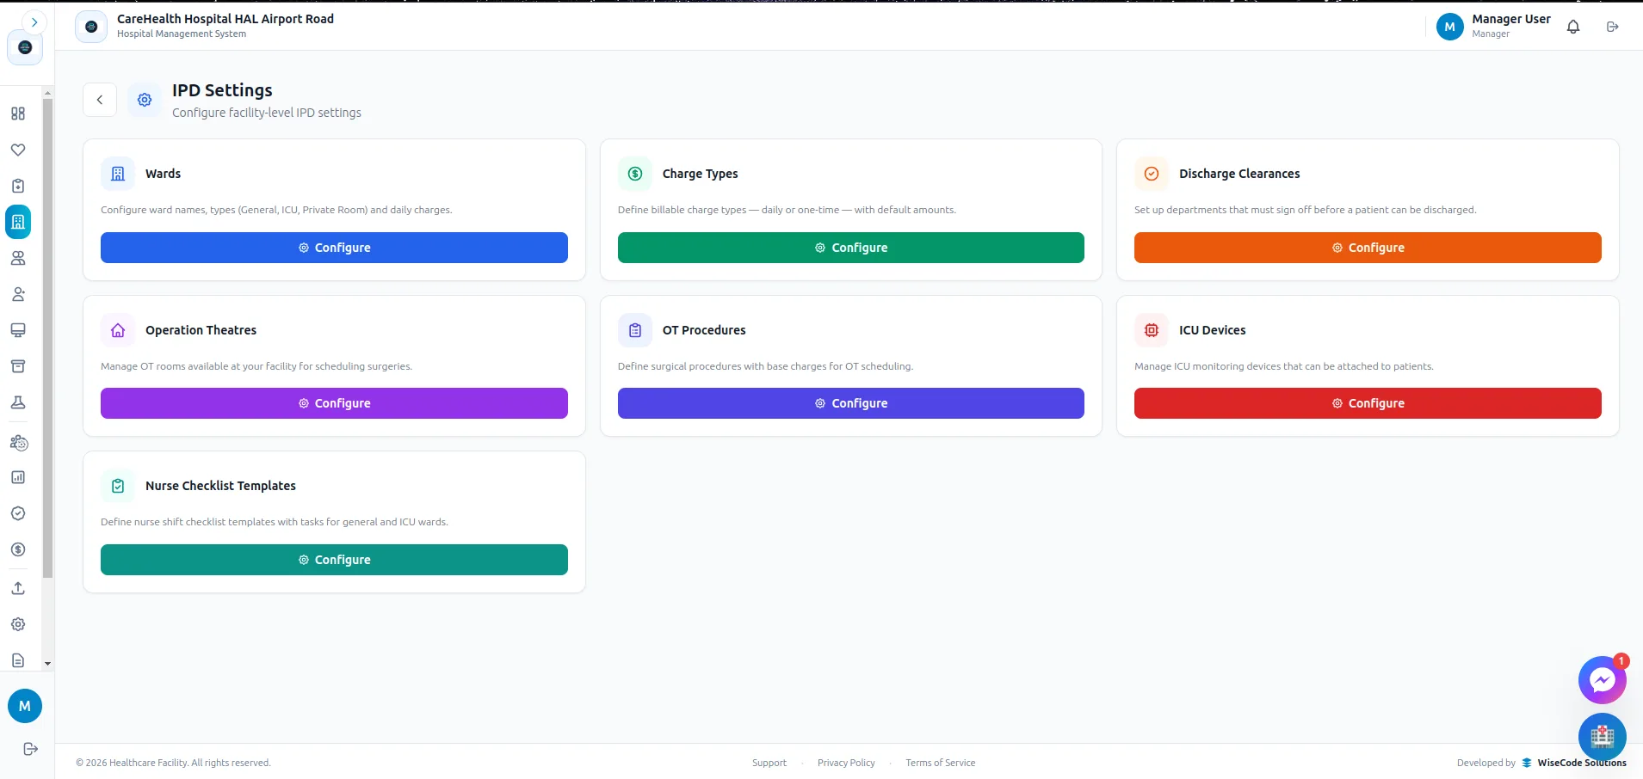Select the highlighted hospital building sidebar icon
The image size is (1643, 779).
click(x=18, y=222)
